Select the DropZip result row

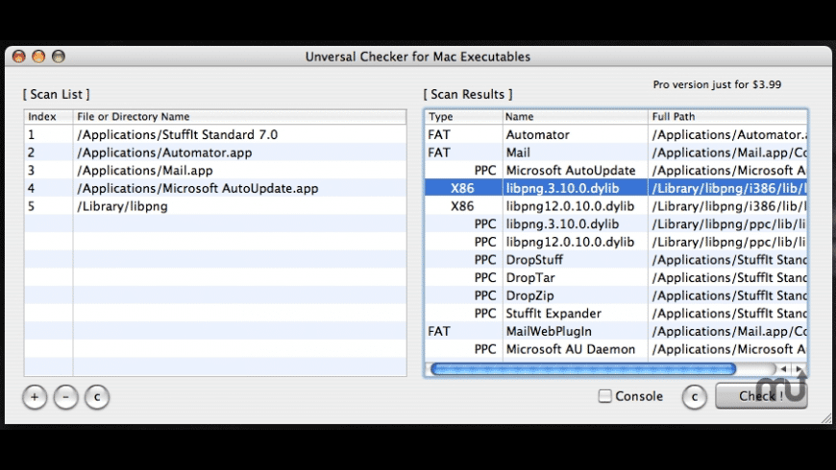coord(616,295)
